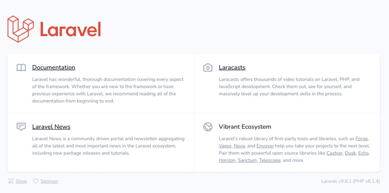This screenshot has width=389, height=193.
Task: Follow the Vapor link
Action: point(225,146)
